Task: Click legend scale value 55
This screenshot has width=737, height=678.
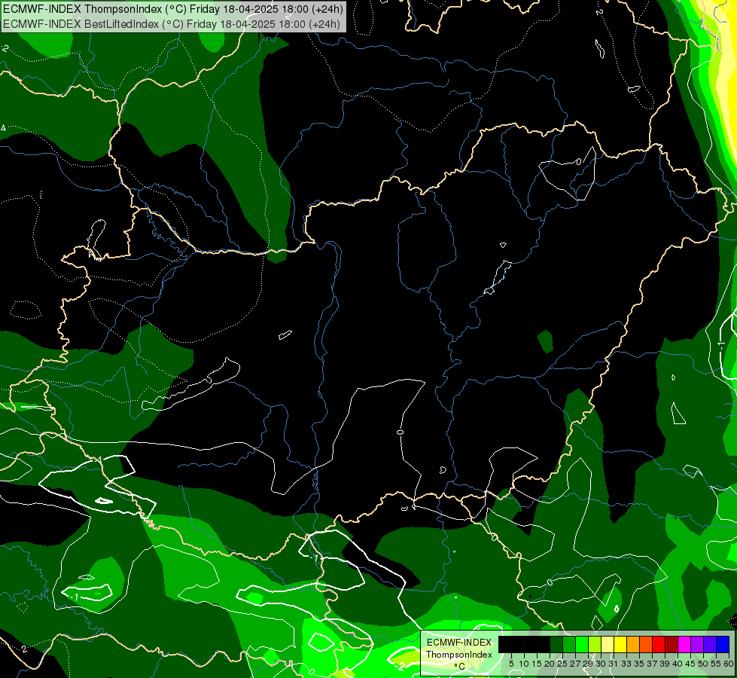Action: point(716,664)
